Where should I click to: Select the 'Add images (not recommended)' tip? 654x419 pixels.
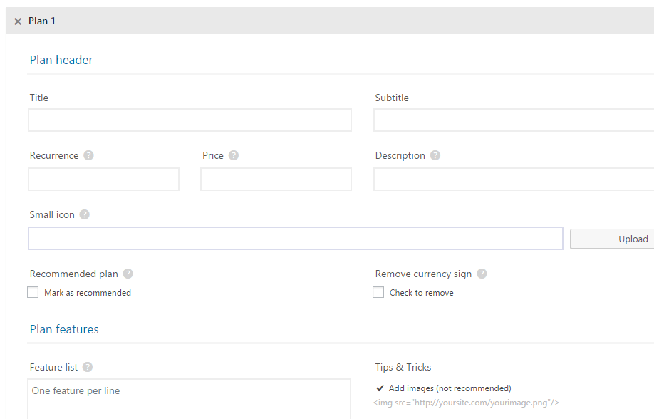(450, 388)
